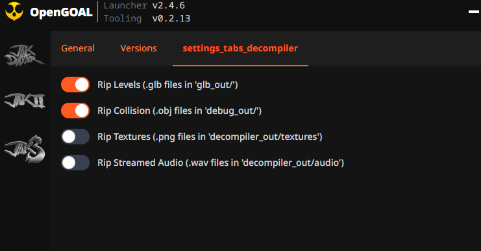Viewport: 481px width, 251px height.
Task: Open the Jak II game from the sidebar
Action: pyautogui.click(x=25, y=100)
